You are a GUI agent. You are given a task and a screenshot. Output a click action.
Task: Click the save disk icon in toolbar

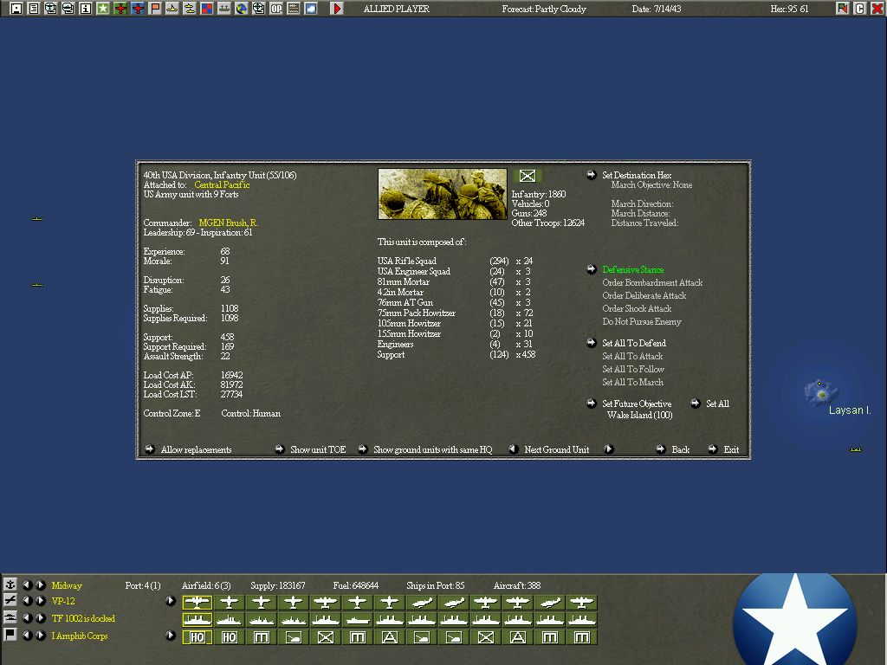pyautogui.click(x=16, y=9)
